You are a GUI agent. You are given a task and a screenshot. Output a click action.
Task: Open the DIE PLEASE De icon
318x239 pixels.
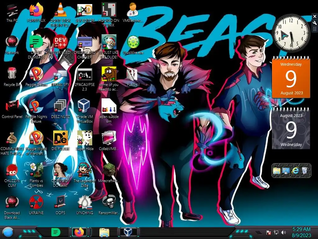click(x=61, y=141)
